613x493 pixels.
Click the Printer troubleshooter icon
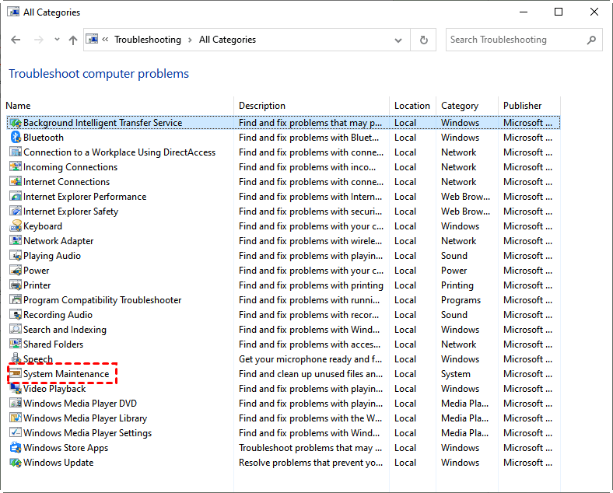[x=16, y=285]
